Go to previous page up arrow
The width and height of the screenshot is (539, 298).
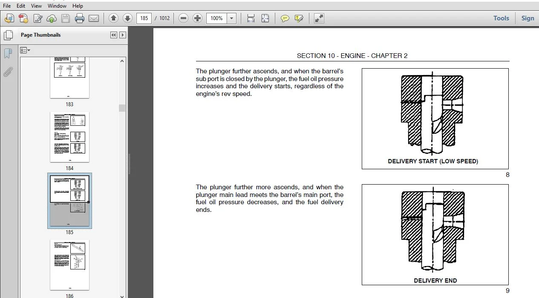coord(113,18)
